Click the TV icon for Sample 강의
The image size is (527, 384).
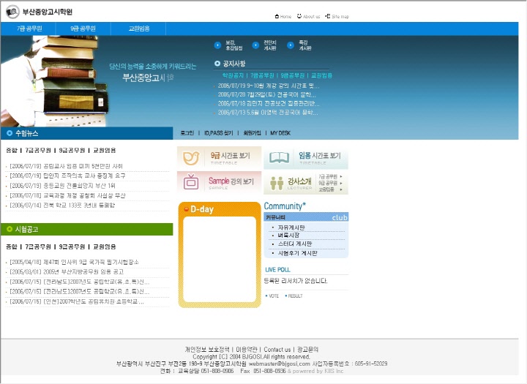191,182
